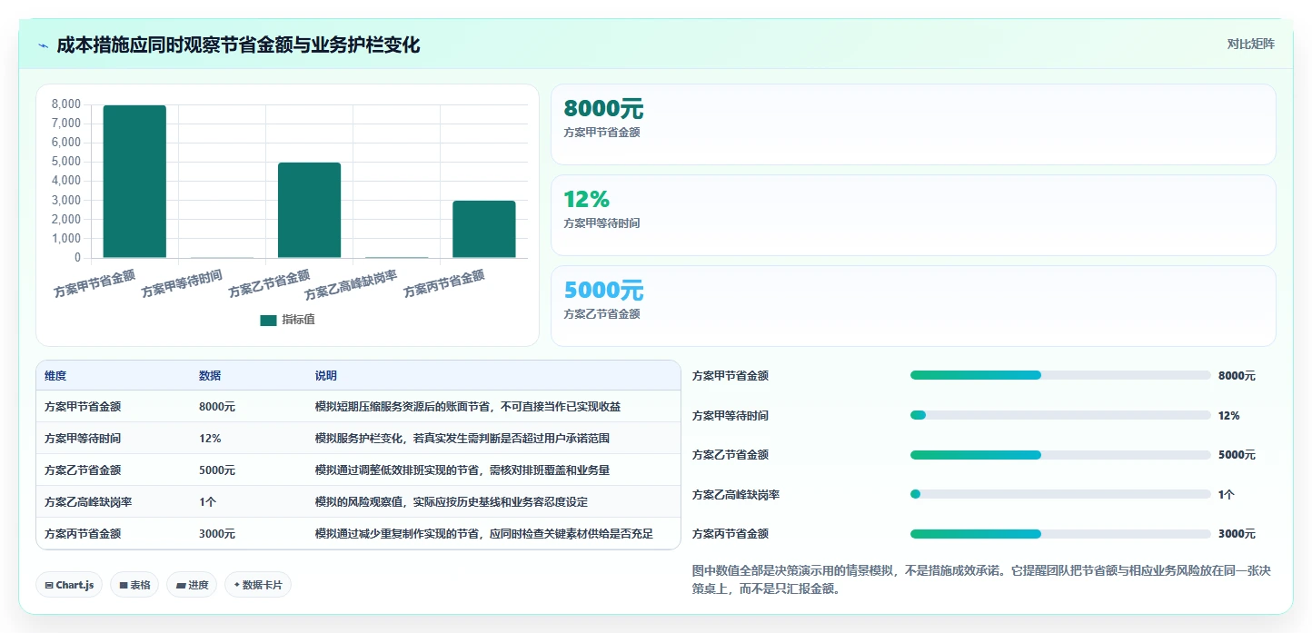This screenshot has width=1312, height=633.
Task: Click the 方案乙节省金额 cell in the table
Action: [83, 470]
